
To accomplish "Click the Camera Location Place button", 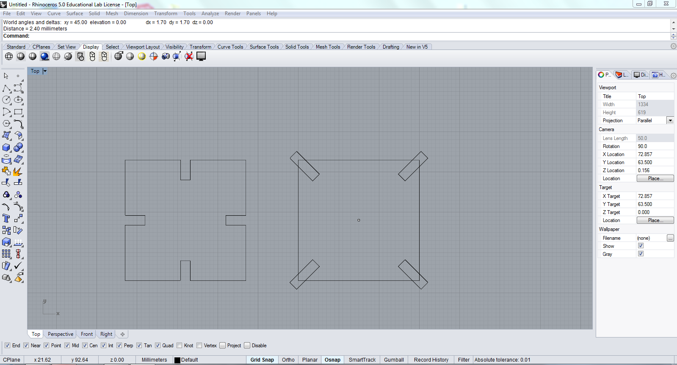I will point(655,178).
